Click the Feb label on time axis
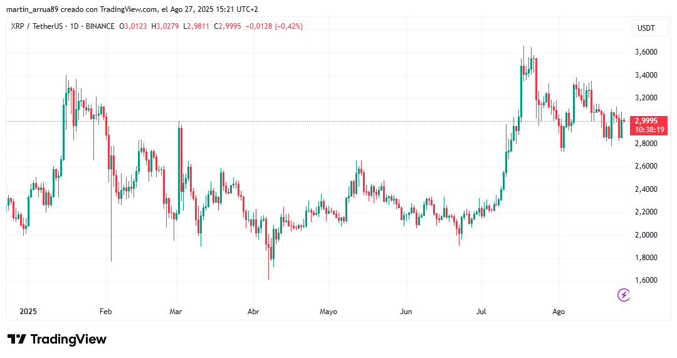The height and width of the screenshot is (358, 677). (x=105, y=312)
